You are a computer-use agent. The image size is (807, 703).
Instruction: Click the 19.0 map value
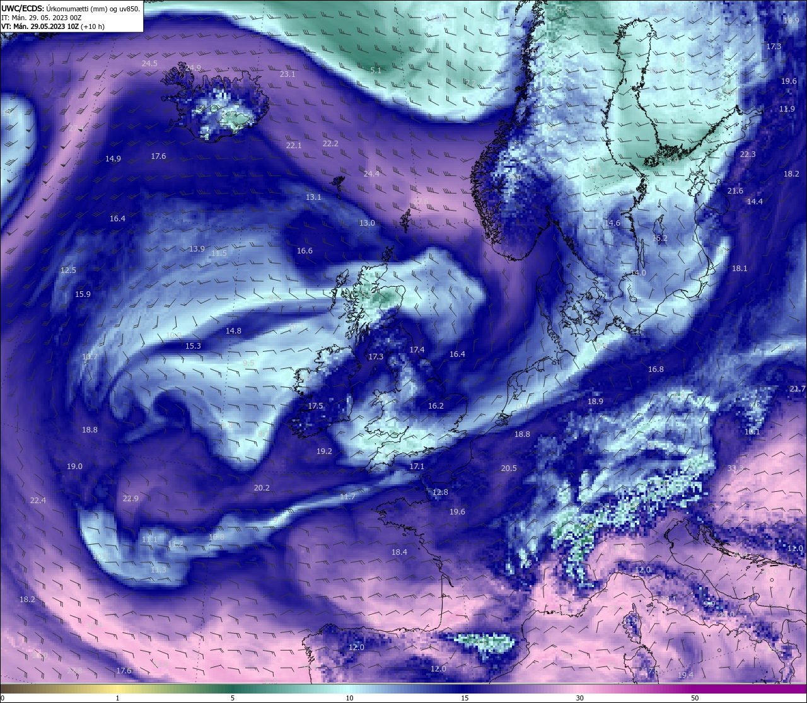[74, 466]
